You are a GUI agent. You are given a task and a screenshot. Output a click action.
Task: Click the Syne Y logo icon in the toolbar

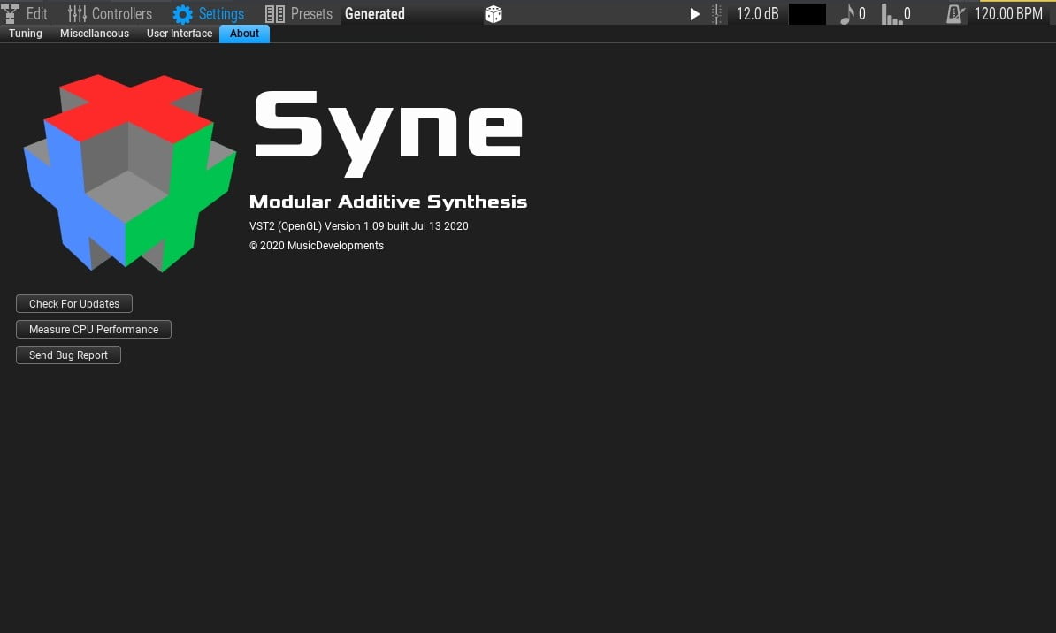10,13
